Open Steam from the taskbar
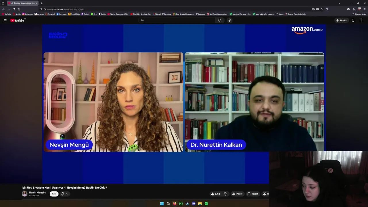Viewport: 368px width, 207px height. (187, 204)
